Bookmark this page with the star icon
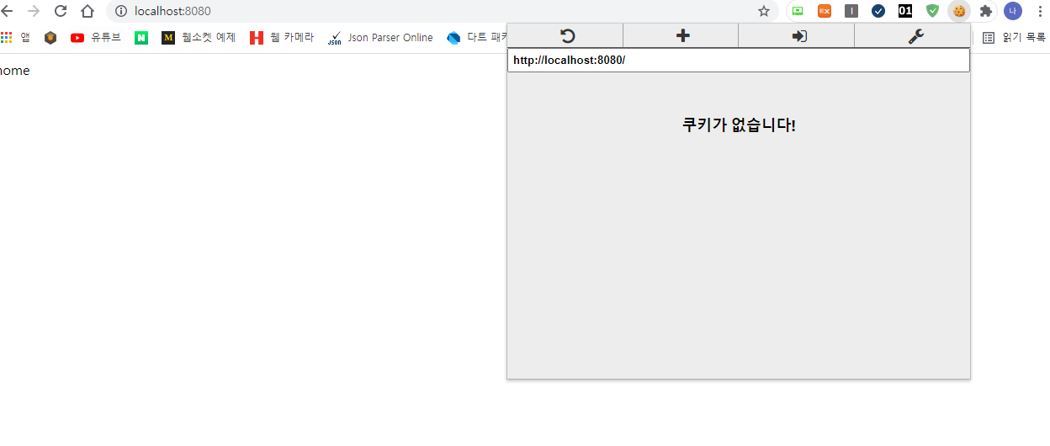The image size is (1050, 446). (x=763, y=11)
